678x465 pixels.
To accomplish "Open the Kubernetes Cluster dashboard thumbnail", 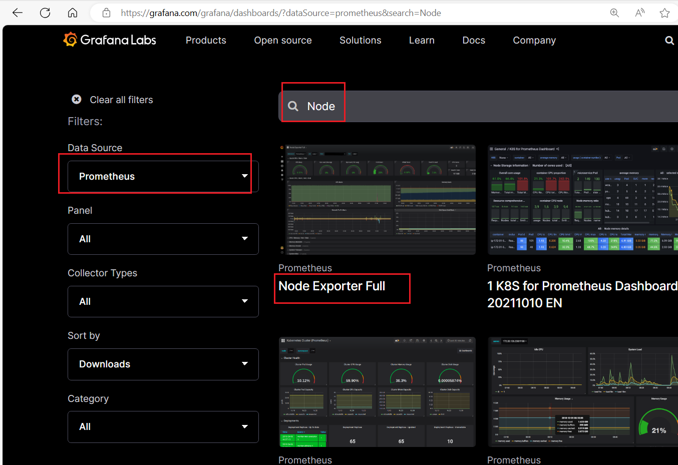I will tap(377, 392).
